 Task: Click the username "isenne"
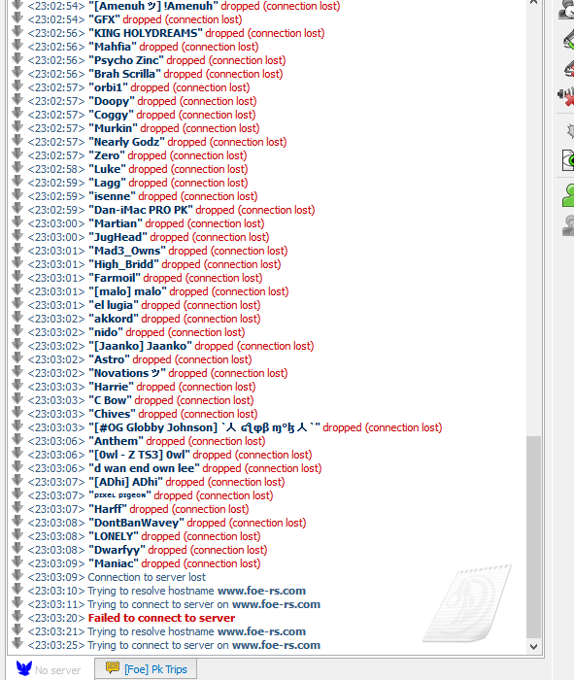[x=113, y=196]
